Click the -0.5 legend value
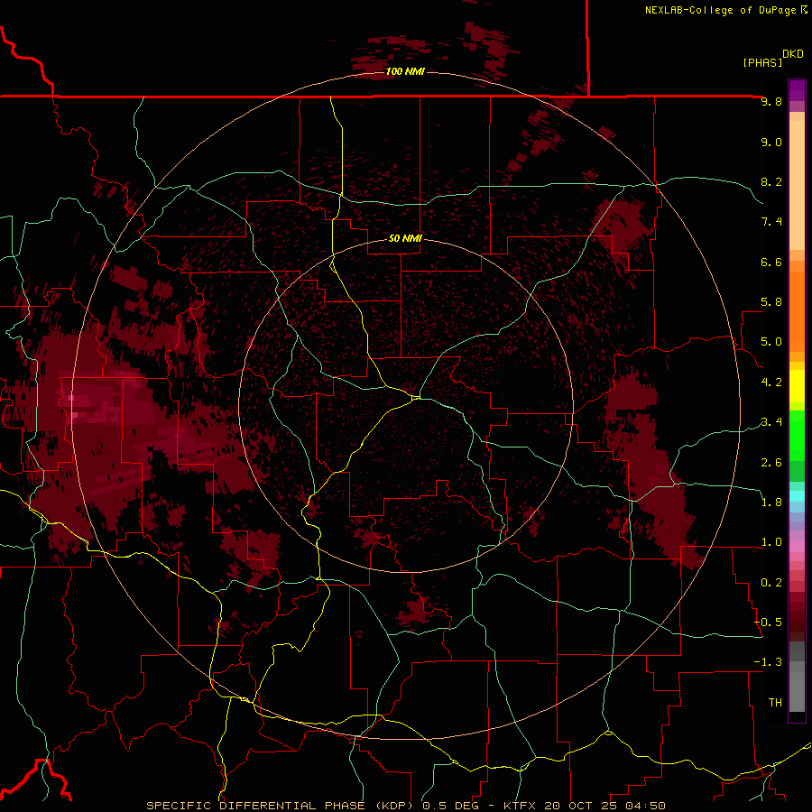 [768, 623]
